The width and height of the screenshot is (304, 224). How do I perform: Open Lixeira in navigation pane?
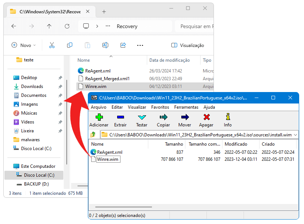coord(27,131)
